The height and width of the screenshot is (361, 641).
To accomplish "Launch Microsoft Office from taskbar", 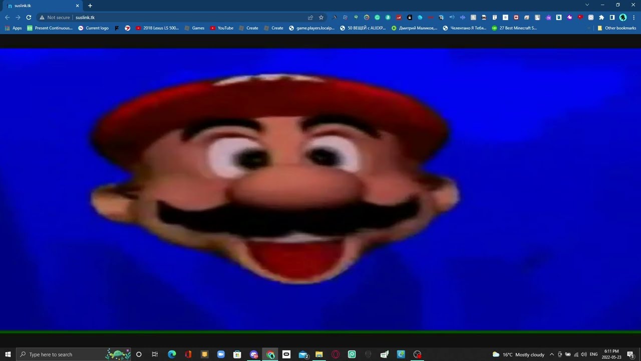I will tap(188, 354).
